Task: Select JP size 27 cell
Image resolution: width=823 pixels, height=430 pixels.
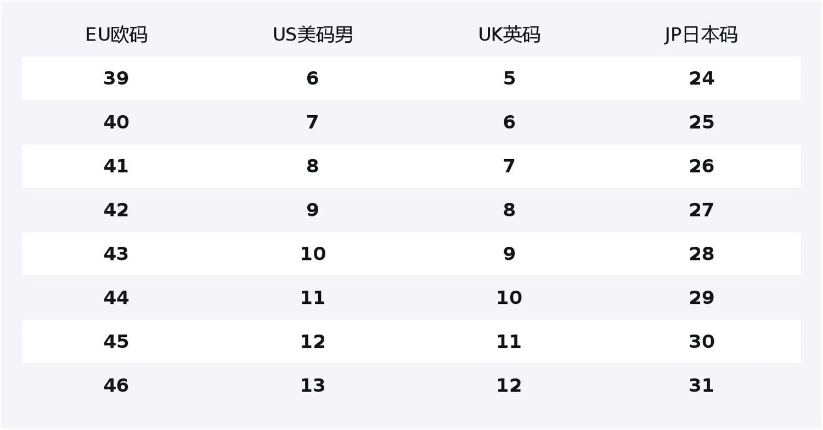Action: (x=701, y=210)
